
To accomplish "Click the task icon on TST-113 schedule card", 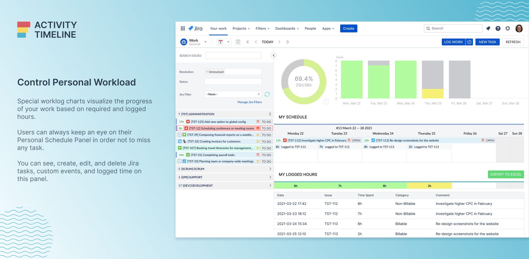I will 373,140.
